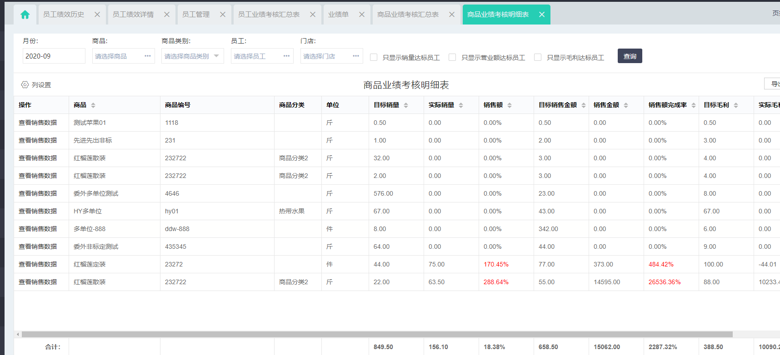
Task: View sales data for 多单位-888
Action: (38, 229)
